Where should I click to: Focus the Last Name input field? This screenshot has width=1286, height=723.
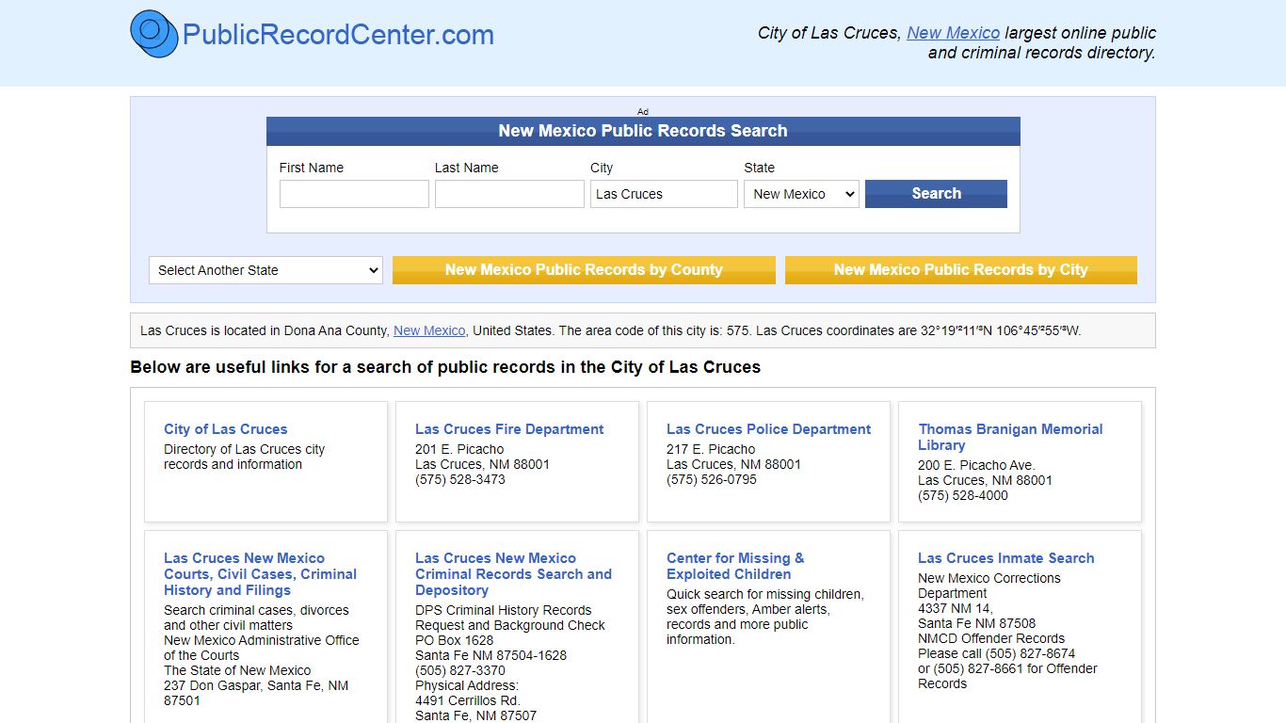pyautogui.click(x=509, y=194)
